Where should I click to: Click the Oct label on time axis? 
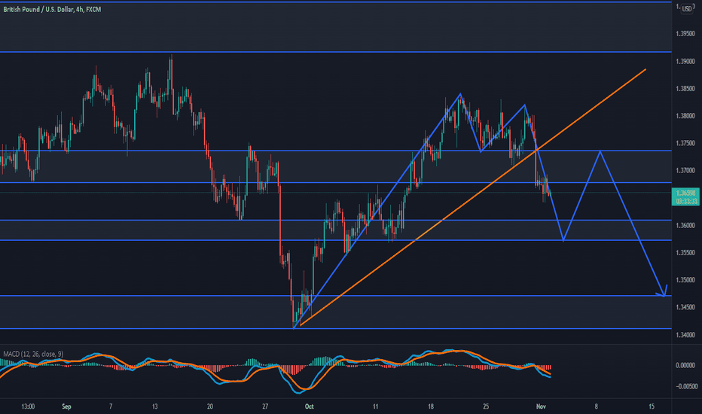[x=309, y=406]
